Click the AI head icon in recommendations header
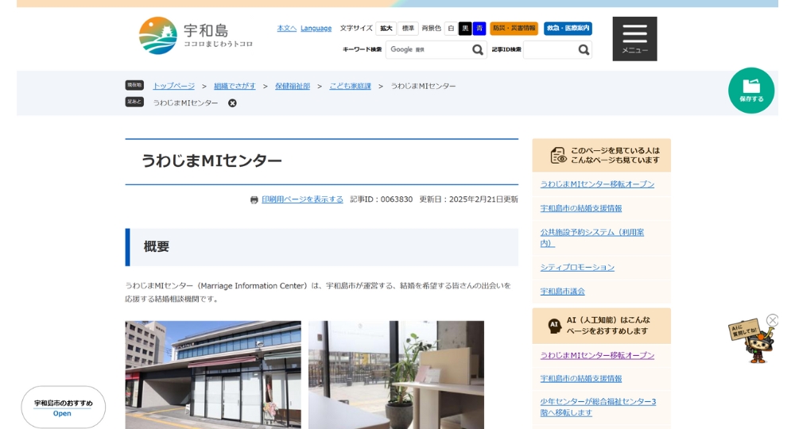Image resolution: width=795 pixels, height=429 pixels. tap(555, 326)
